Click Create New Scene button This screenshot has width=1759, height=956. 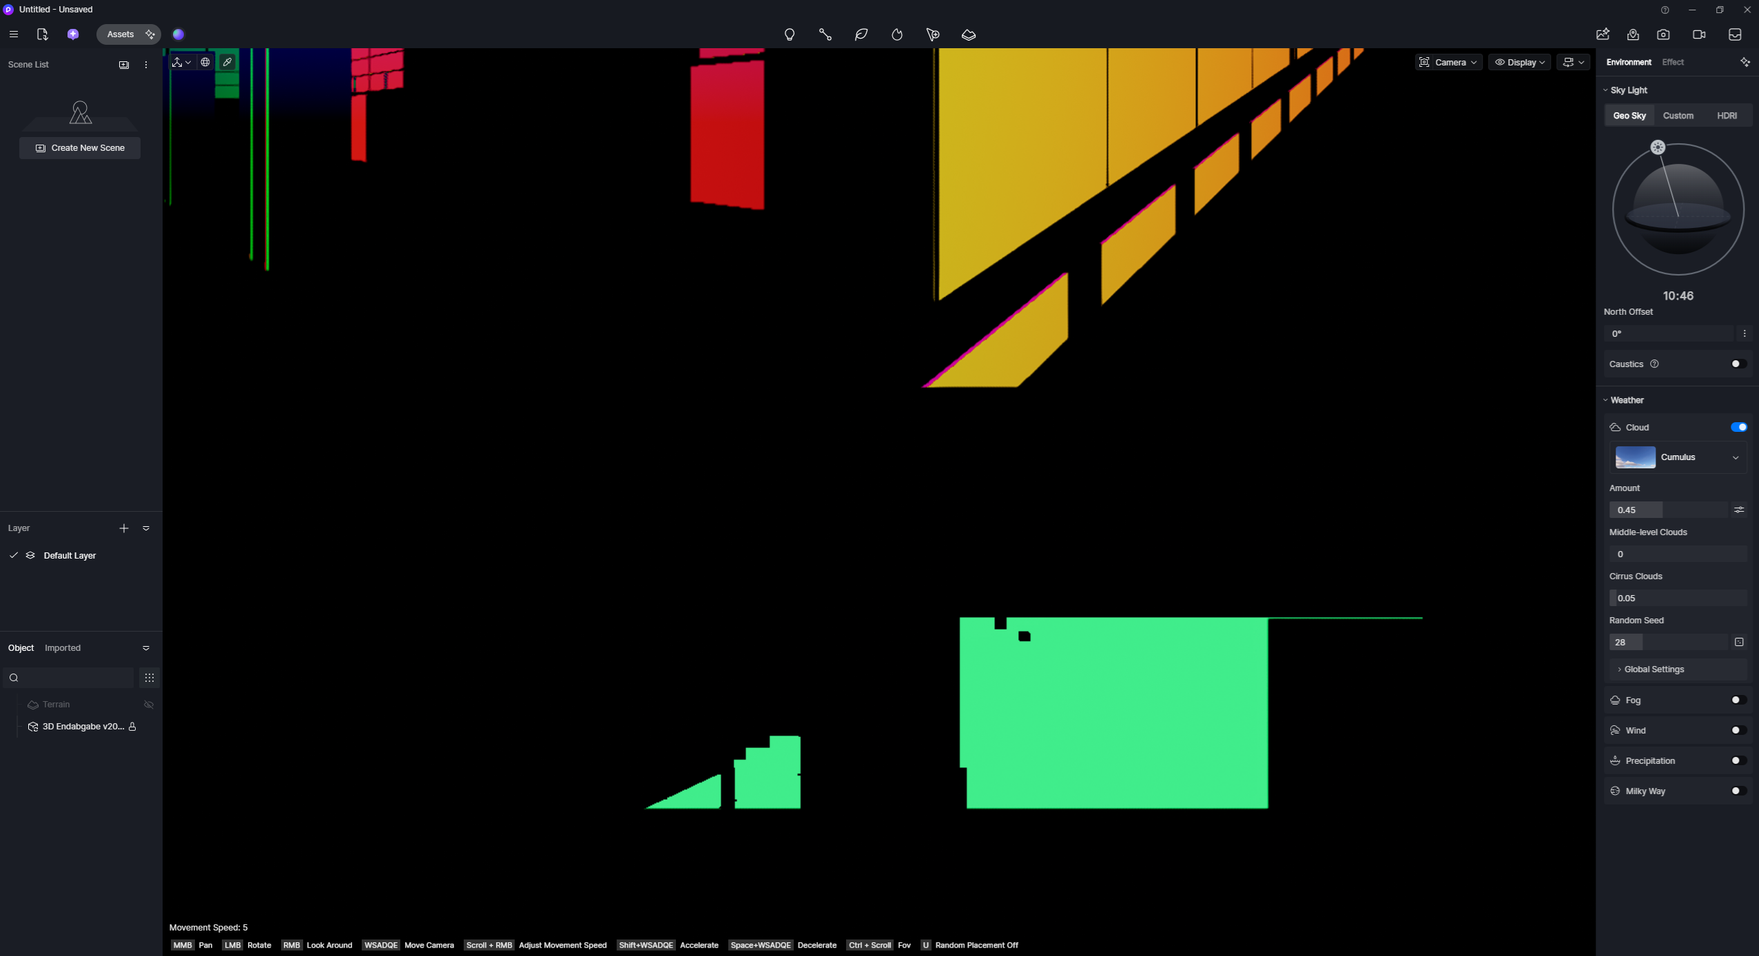(80, 148)
